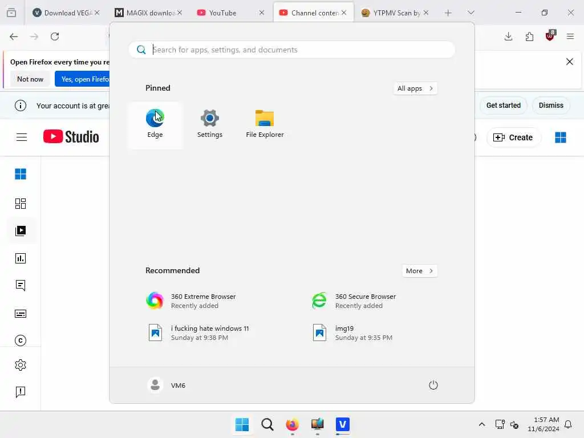This screenshot has height=438, width=584.
Task: Expand More recommended items
Action: (x=419, y=271)
